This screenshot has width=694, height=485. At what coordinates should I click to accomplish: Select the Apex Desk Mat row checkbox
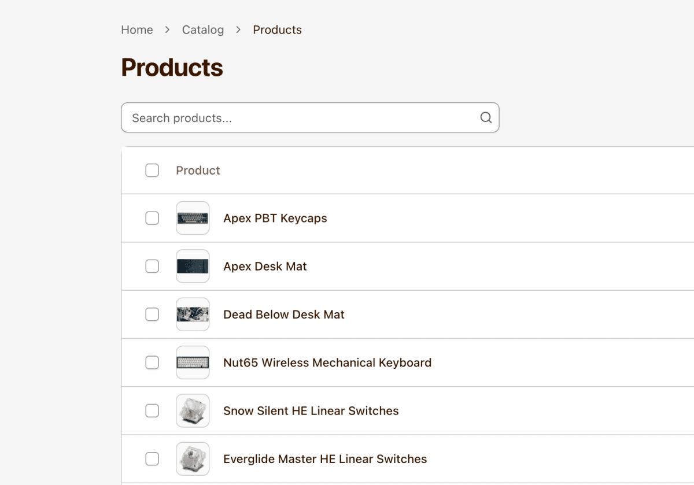click(152, 266)
